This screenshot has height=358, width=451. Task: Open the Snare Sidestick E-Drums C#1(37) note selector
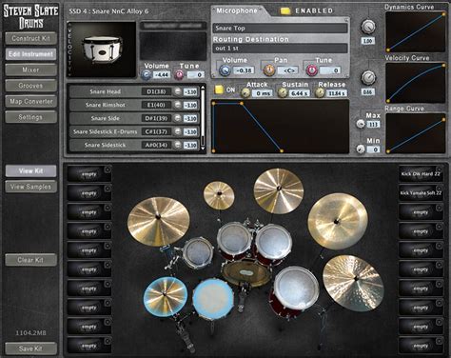pos(156,131)
